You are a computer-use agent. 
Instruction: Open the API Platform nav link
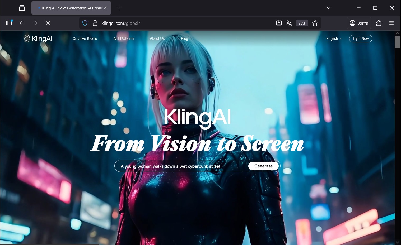123,39
